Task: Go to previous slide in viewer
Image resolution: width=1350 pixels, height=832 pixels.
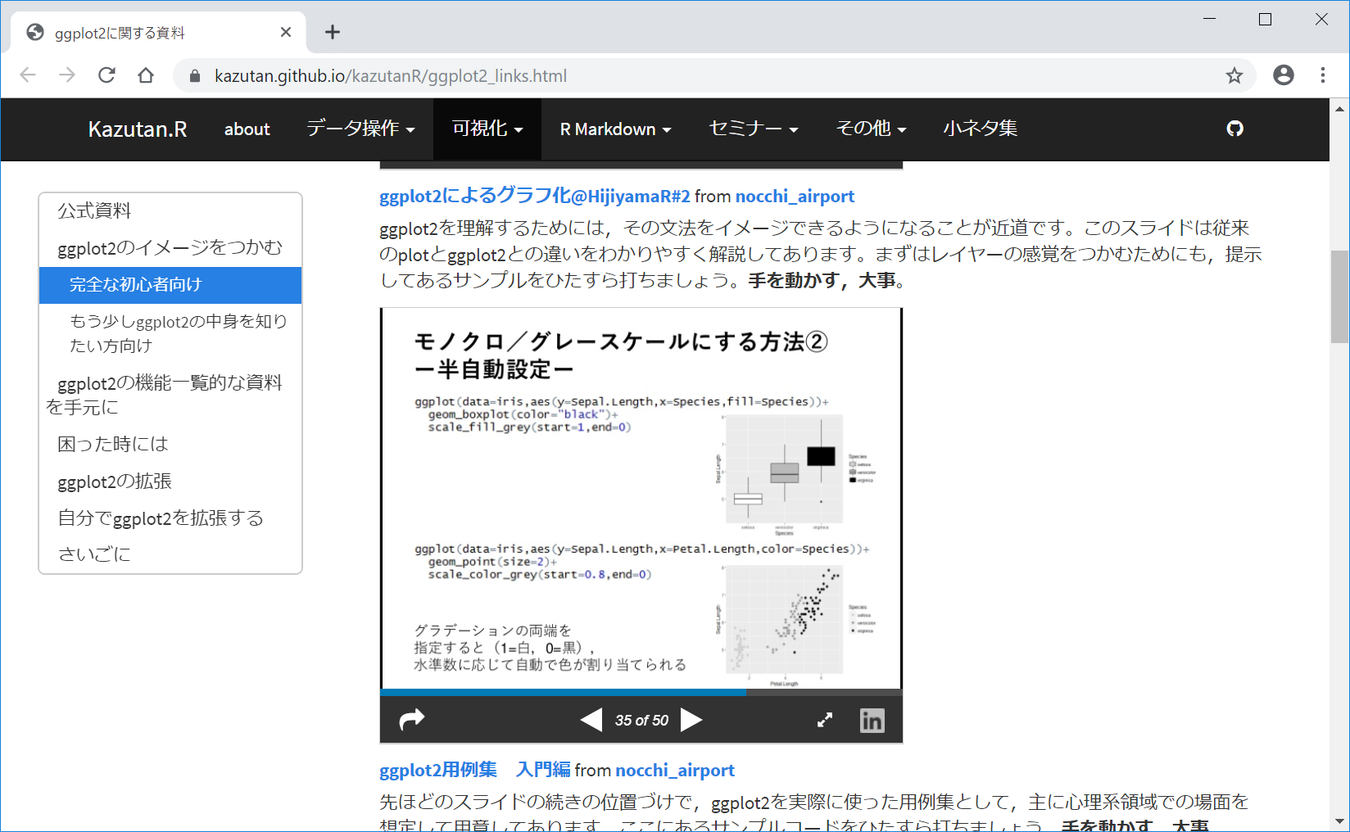Action: click(x=591, y=720)
